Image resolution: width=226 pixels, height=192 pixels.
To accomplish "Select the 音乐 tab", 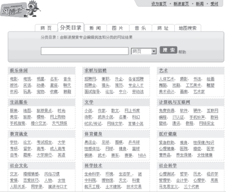I will (140, 28).
